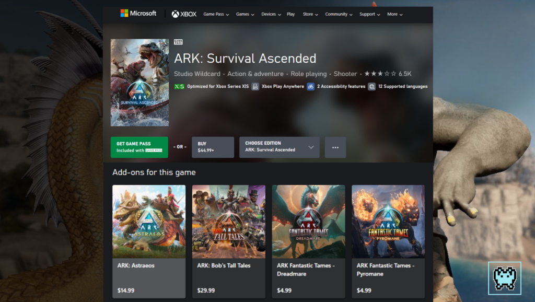Screen dimensions: 535x302
Task: Click the $14.99 price
Action: click(126, 291)
